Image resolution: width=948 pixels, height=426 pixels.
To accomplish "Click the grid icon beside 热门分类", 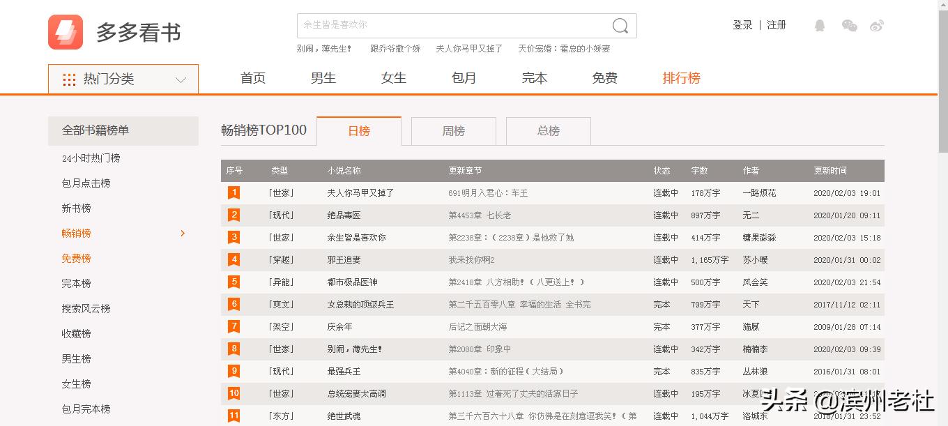I will [x=68, y=79].
